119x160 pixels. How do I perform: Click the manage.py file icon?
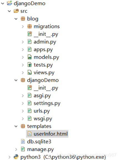[23, 149]
